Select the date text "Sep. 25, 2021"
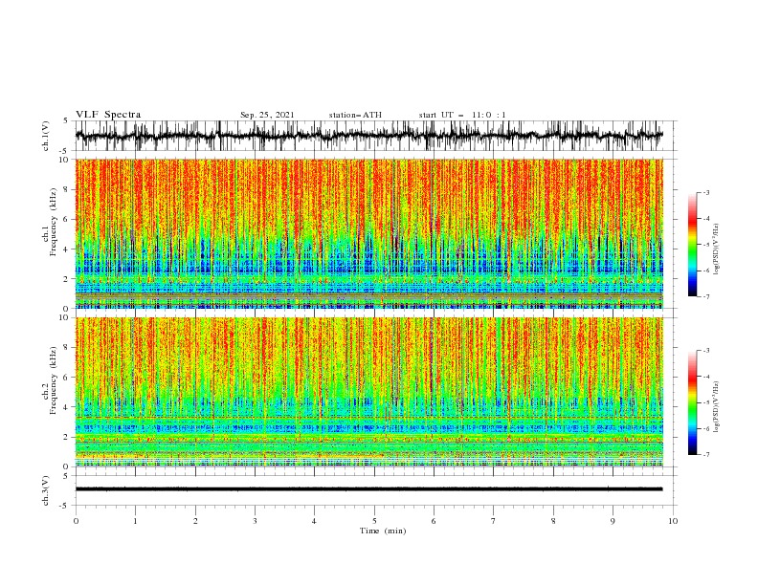The height and width of the screenshot is (585, 758). (267, 115)
